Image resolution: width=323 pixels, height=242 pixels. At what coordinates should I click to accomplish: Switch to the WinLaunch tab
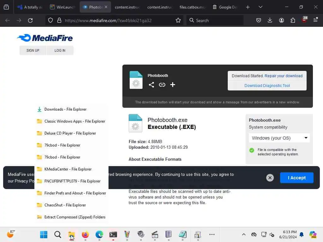(63, 7)
